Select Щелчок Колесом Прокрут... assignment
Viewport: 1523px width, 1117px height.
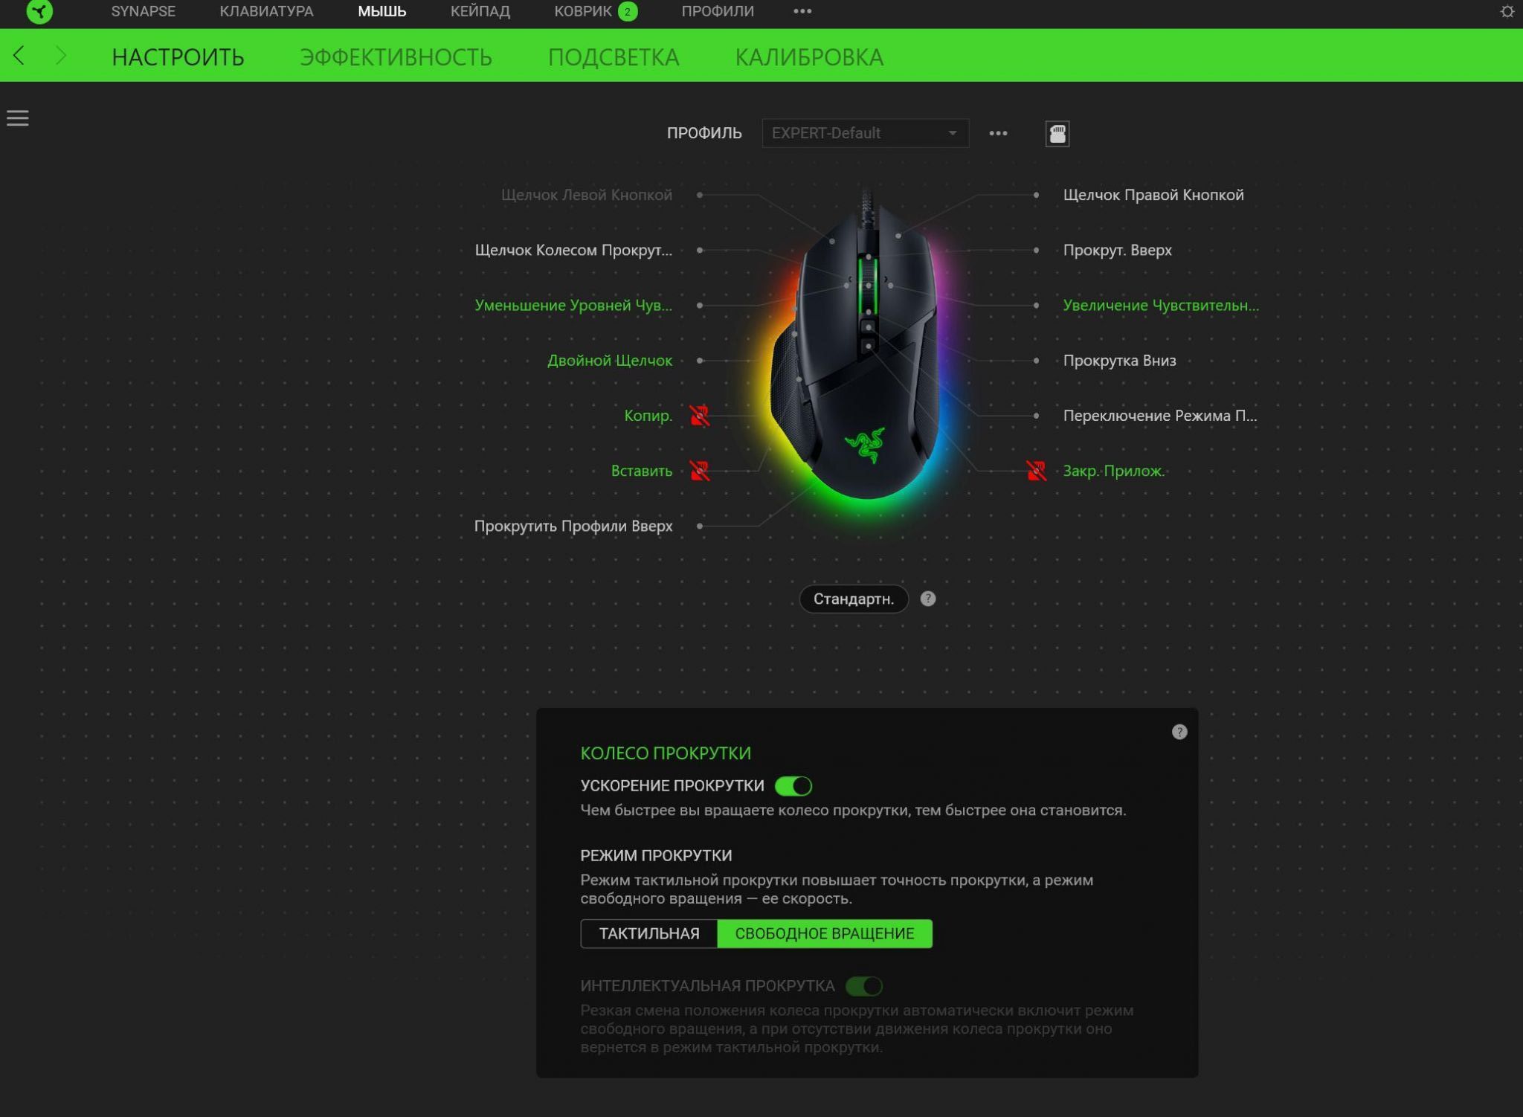[573, 250]
